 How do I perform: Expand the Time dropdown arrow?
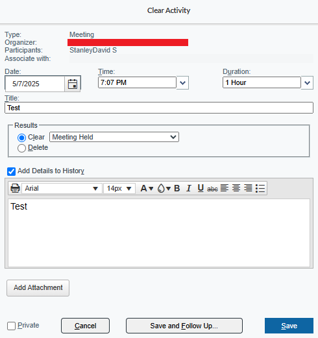click(x=182, y=82)
